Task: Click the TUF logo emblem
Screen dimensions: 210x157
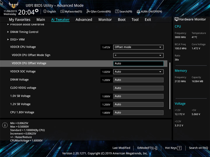Action: (x=13, y=5)
